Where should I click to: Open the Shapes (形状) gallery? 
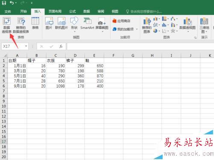click(x=74, y=24)
